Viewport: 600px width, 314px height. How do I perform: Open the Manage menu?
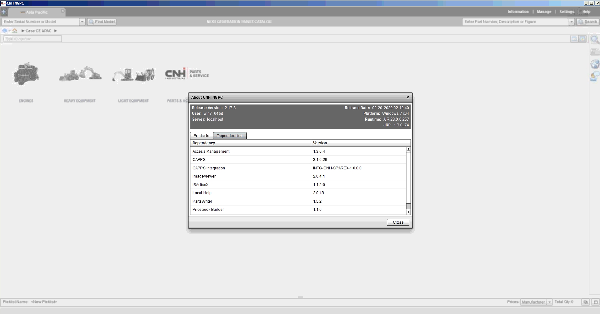(x=544, y=12)
